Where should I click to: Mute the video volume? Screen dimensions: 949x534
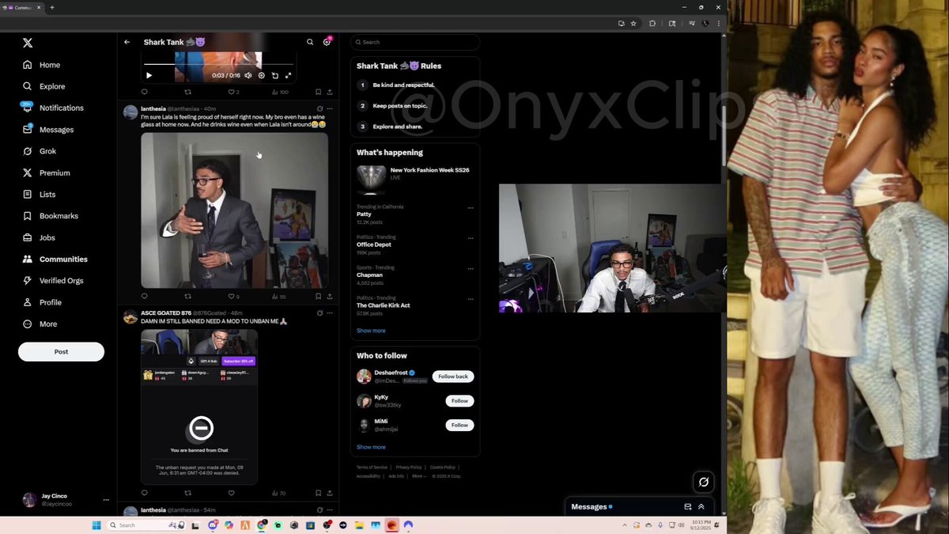tap(248, 75)
